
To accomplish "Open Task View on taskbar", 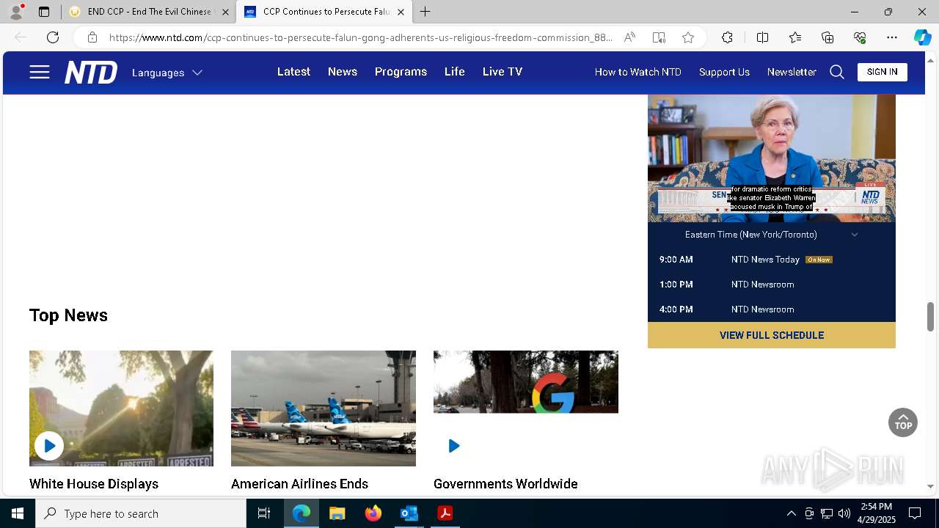I will (264, 513).
